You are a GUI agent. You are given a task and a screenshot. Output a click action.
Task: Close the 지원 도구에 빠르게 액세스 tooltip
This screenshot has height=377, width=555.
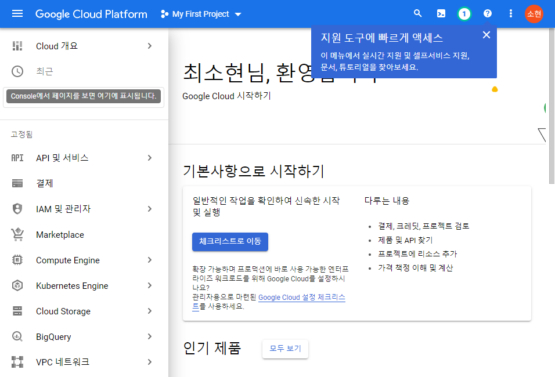click(486, 35)
